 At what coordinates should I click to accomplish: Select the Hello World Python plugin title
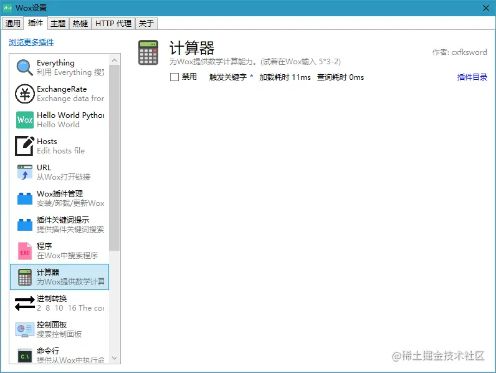pos(70,115)
